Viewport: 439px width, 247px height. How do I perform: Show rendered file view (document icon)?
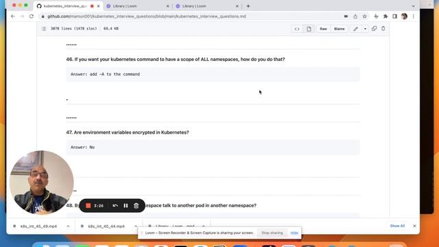pos(309,29)
